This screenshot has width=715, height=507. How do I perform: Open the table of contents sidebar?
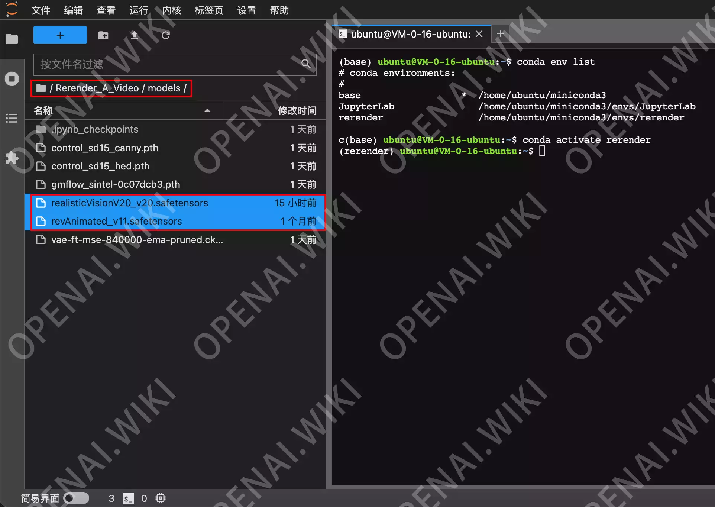[x=12, y=118]
